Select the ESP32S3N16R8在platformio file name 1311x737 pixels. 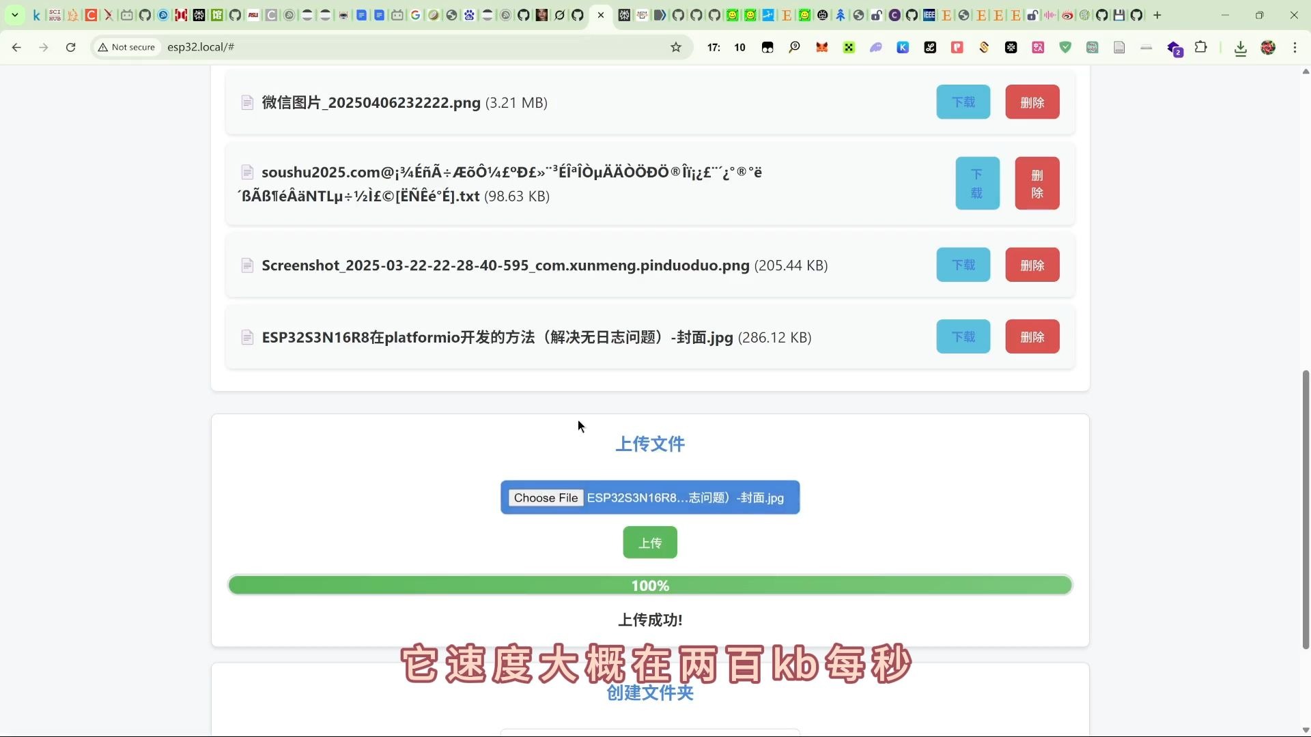point(497,337)
